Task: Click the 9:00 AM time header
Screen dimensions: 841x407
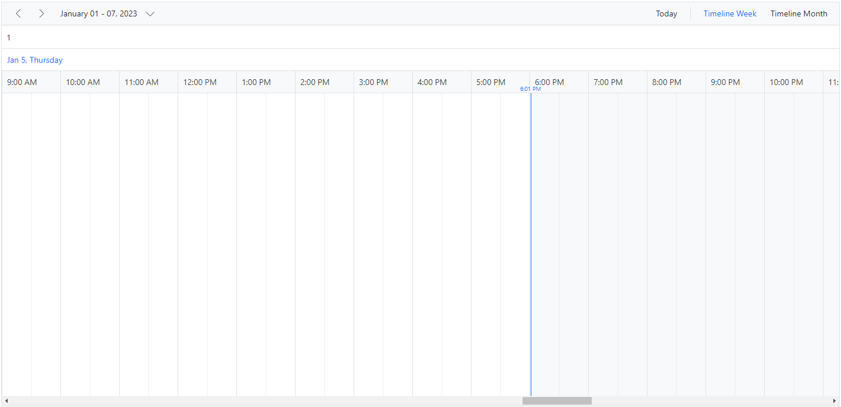Action: coord(31,82)
